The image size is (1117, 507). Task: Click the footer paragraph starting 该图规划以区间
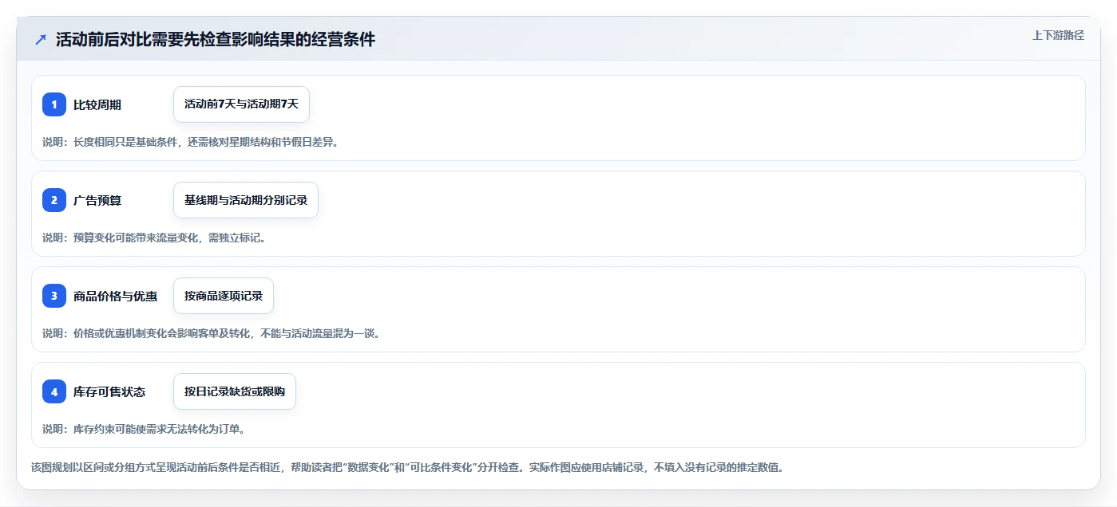(x=407, y=467)
